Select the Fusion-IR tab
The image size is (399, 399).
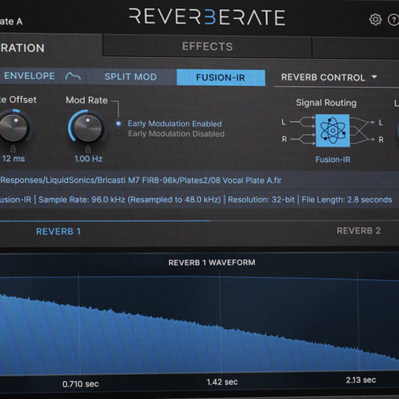(220, 78)
